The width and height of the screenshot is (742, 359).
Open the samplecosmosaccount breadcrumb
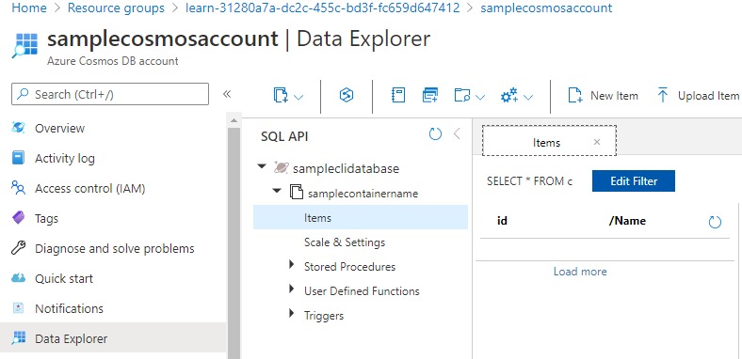[x=546, y=8]
